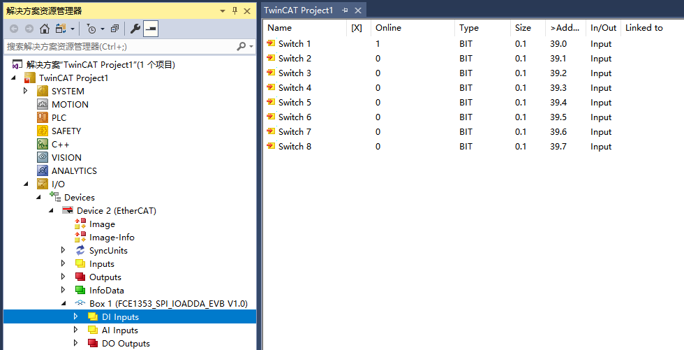Open the Pending Changes Filter dropdown arrow
Screen dimensions: 684x350
point(103,29)
